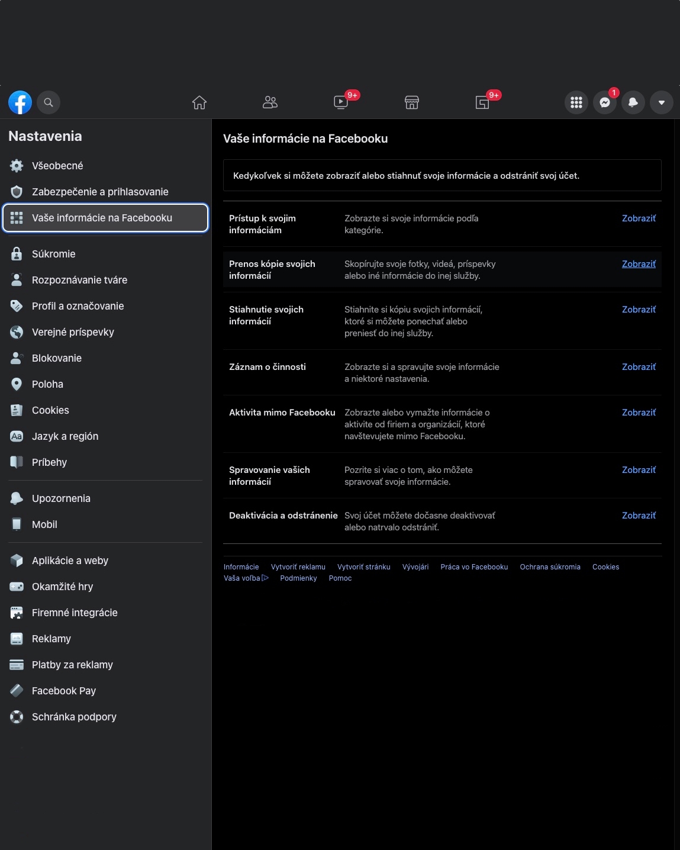Click Zobraziť for Prenos kópie svojich informácií
The image size is (680, 850).
click(639, 264)
